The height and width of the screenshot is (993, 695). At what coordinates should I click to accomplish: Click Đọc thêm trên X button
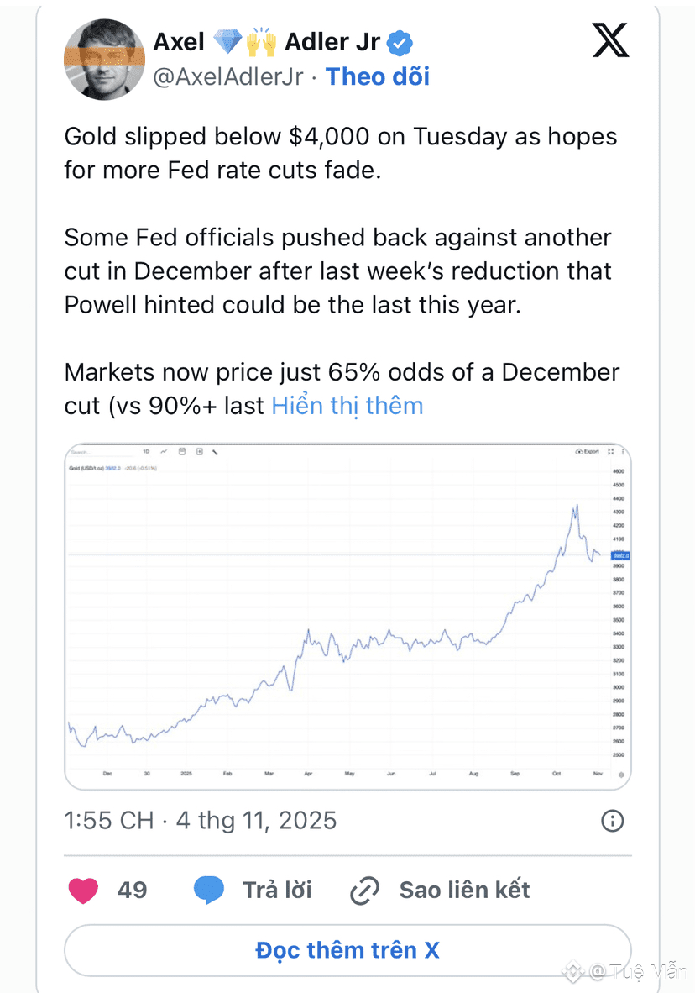pyautogui.click(x=347, y=950)
